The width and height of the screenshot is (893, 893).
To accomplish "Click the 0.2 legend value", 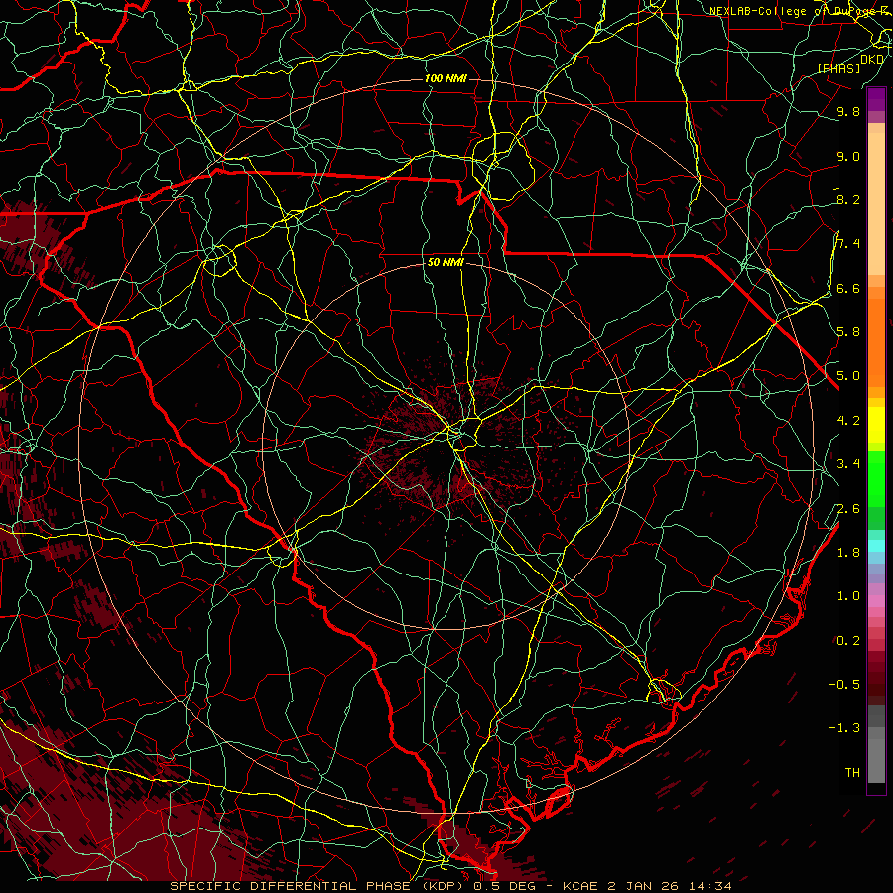I will [848, 640].
